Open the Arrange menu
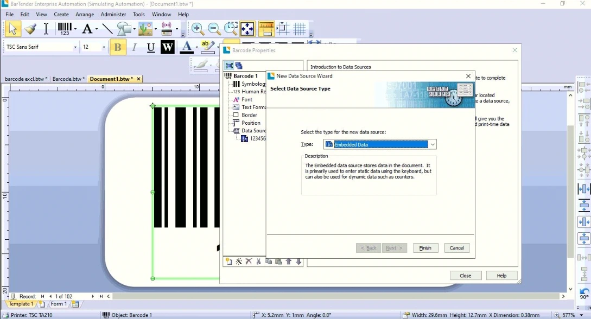The width and height of the screenshot is (591, 319). coord(85,14)
